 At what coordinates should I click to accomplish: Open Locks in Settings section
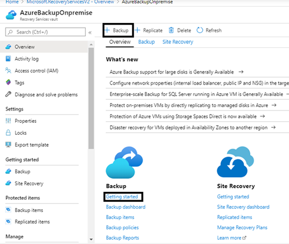click(x=44, y=133)
